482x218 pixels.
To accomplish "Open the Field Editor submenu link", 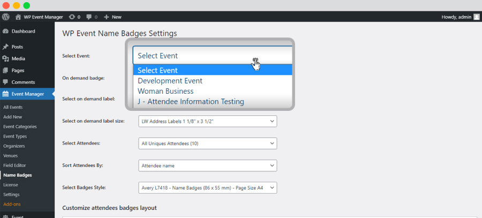I will point(14,166).
